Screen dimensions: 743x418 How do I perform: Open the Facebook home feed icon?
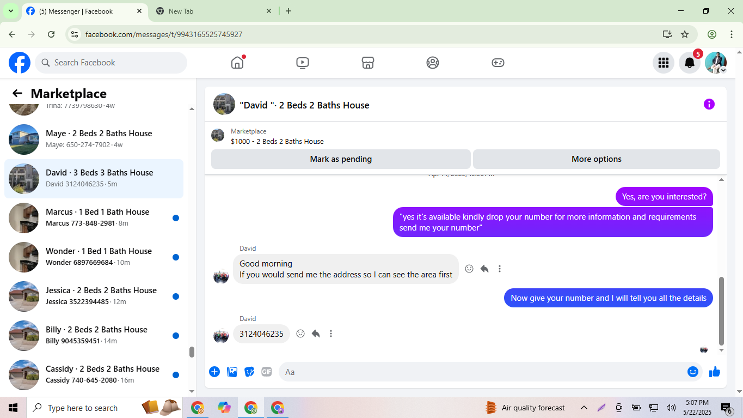tap(237, 63)
